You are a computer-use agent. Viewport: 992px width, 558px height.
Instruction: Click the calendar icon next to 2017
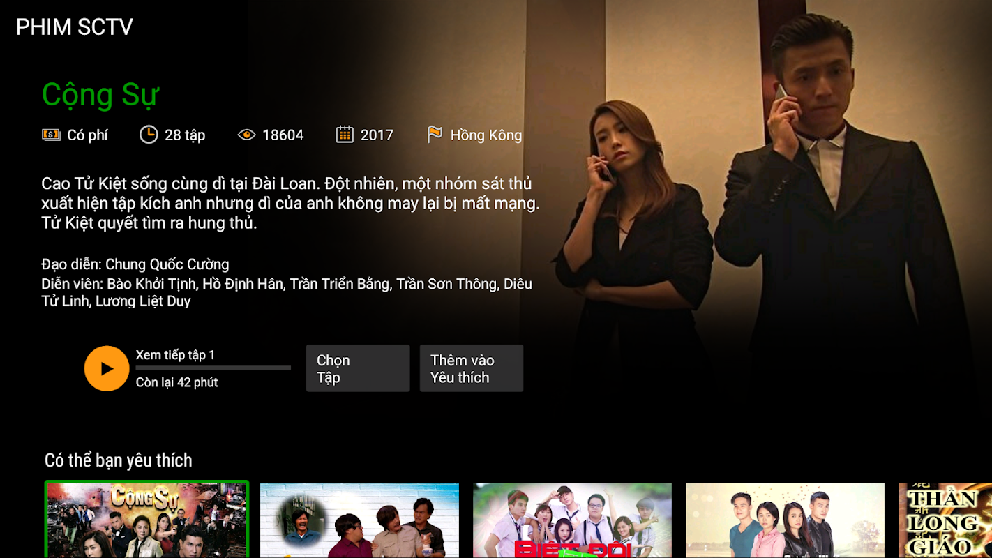pos(345,135)
